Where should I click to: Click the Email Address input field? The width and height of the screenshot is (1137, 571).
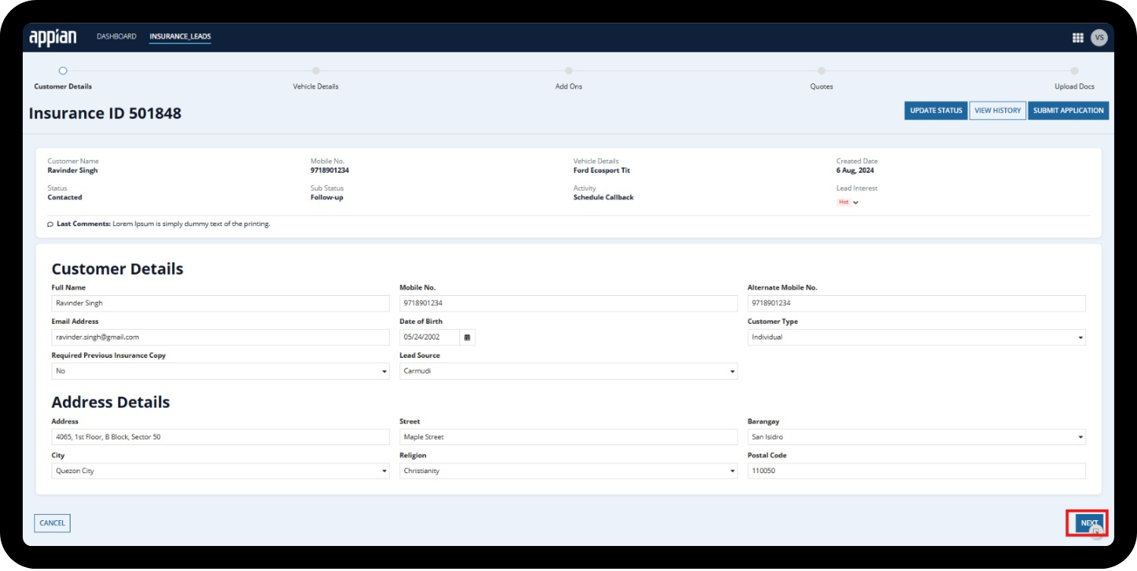[221, 337]
